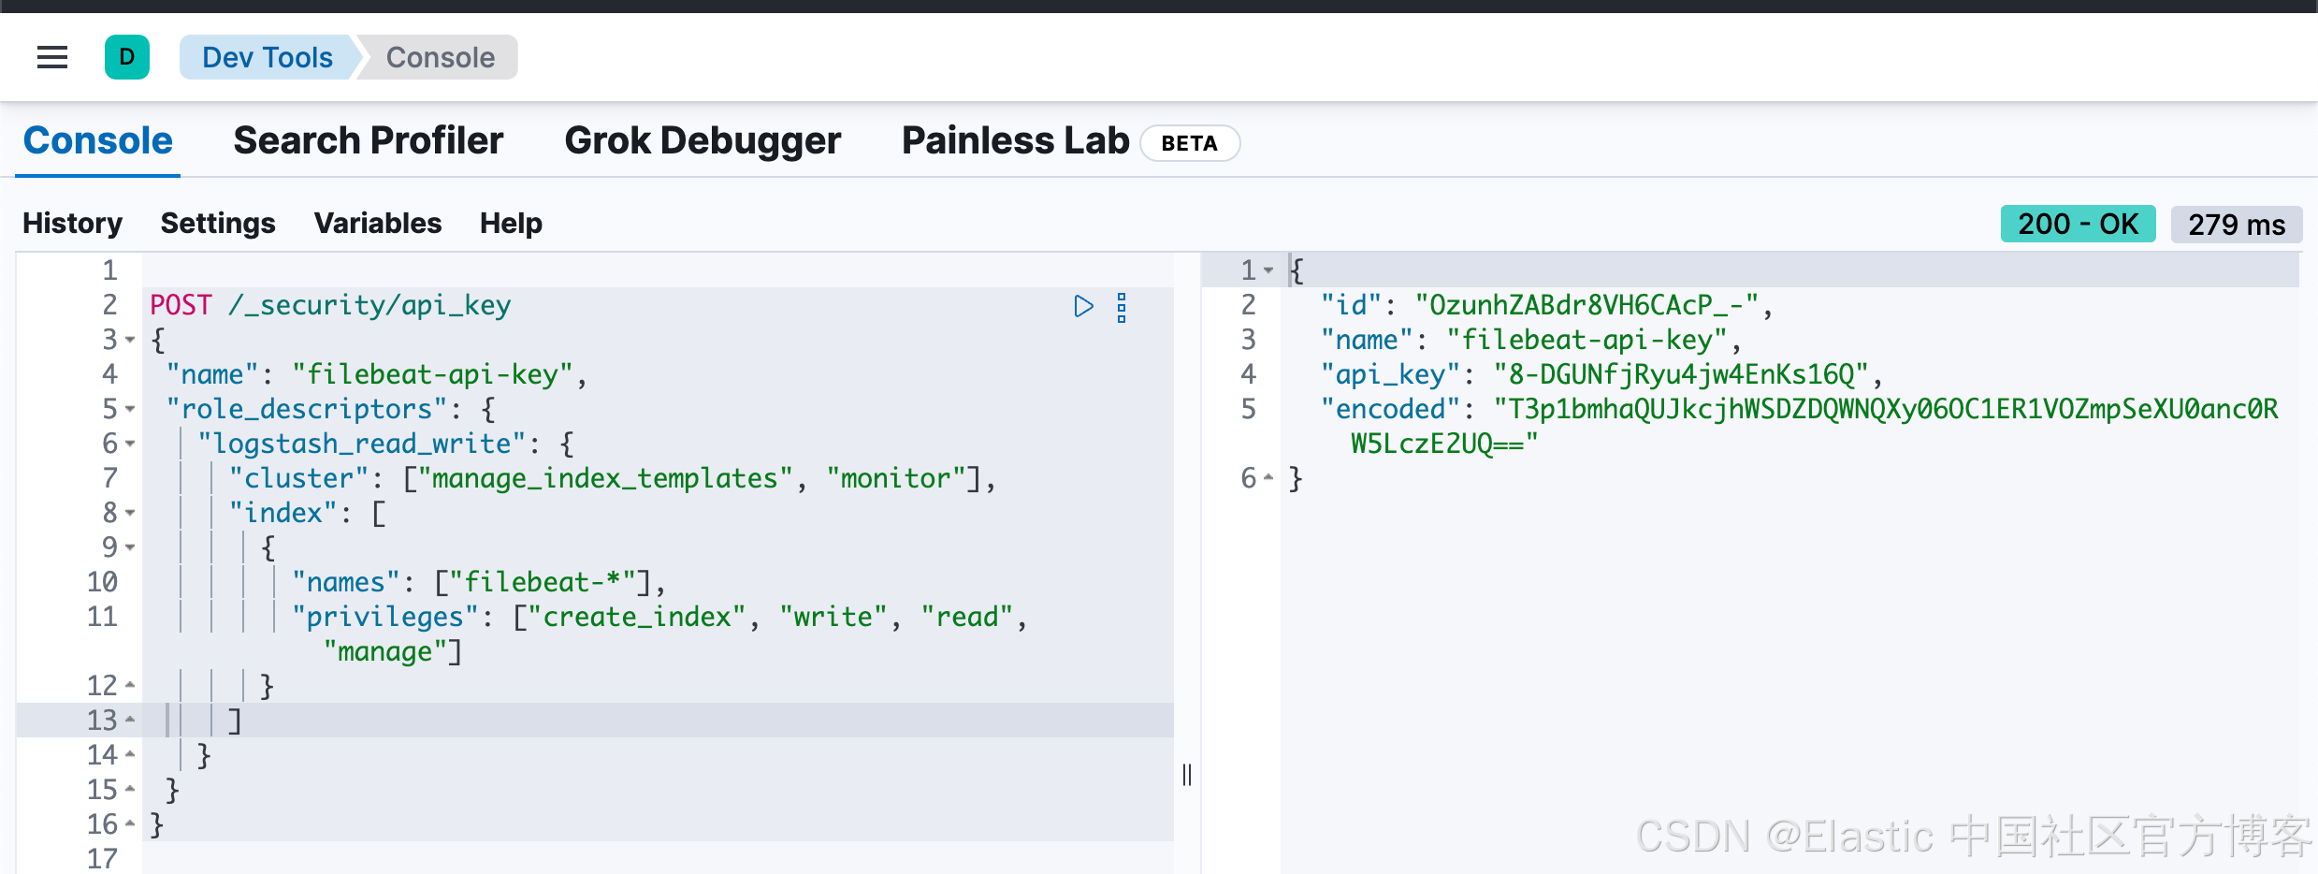Click the 200 - OK status badge
2318x874 pixels.
click(x=2078, y=224)
